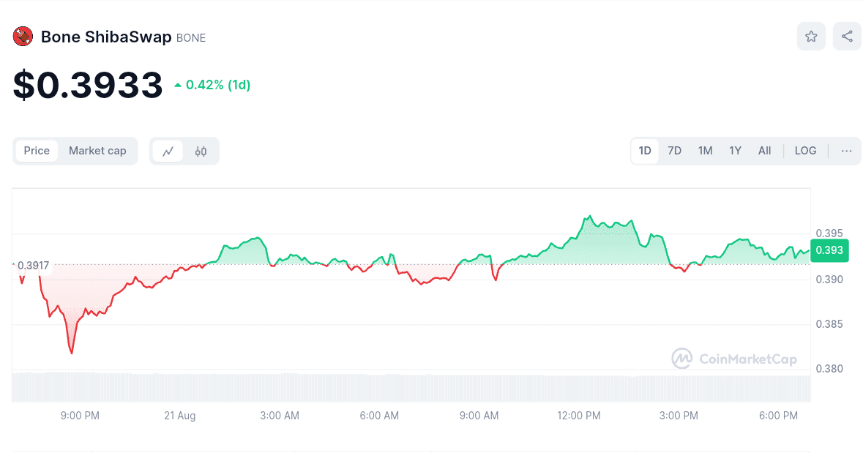
Task: Open the three-dot more options menu
Action: 846,151
